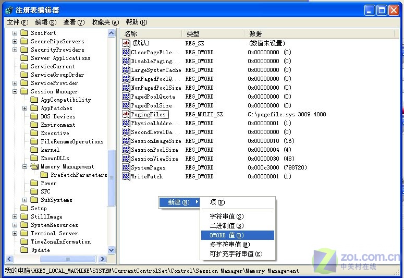Open the 文件(F) menu
Screen dimensions: 404x278
[x=18, y=22]
